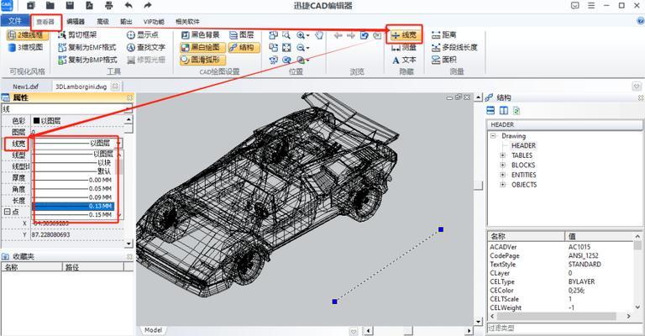Viewport: 645px width, 336px height.
Task: Open the 线宽 lineweight combo box arrow
Action: (x=118, y=143)
